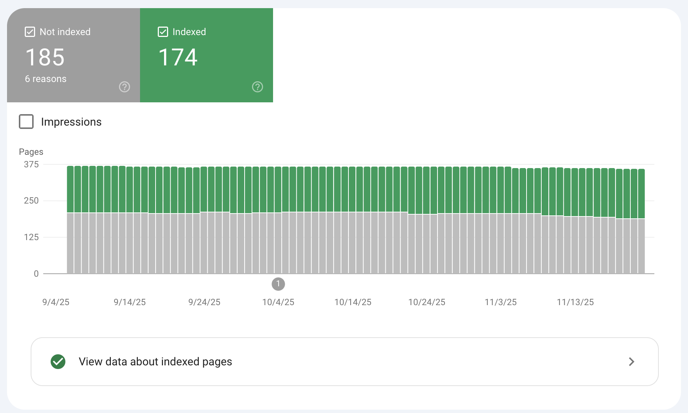Click the 9/4/25 axis label
The width and height of the screenshot is (688, 413).
coord(56,302)
